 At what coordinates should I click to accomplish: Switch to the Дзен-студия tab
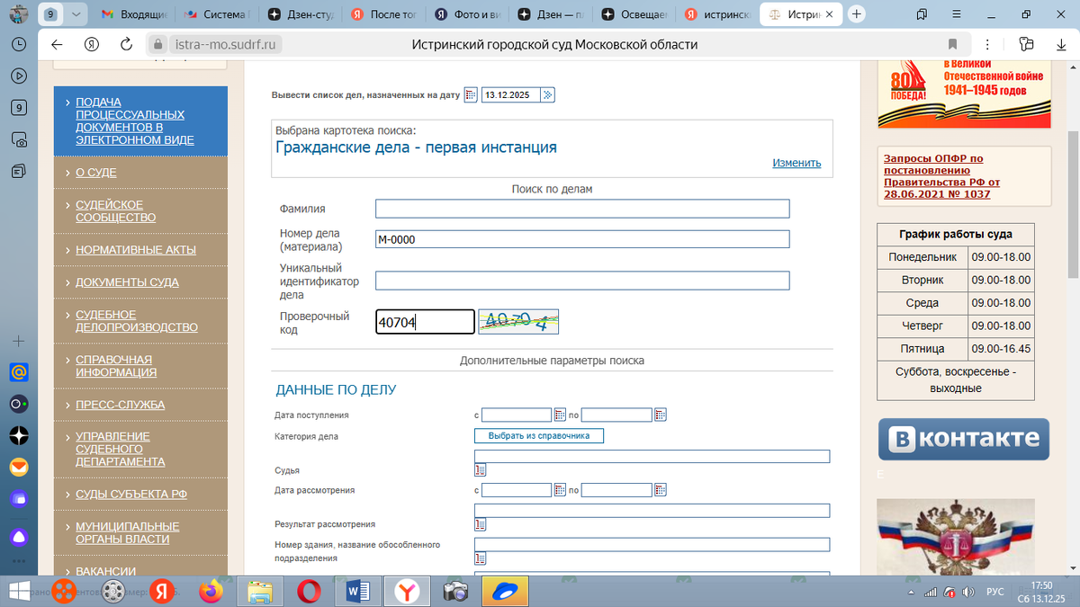pyautogui.click(x=298, y=14)
